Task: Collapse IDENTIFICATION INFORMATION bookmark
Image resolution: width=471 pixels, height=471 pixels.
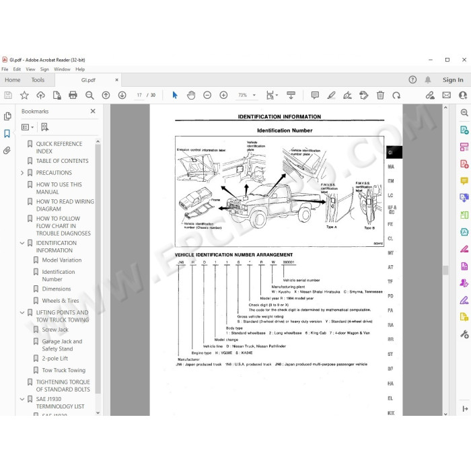Action: [22, 243]
